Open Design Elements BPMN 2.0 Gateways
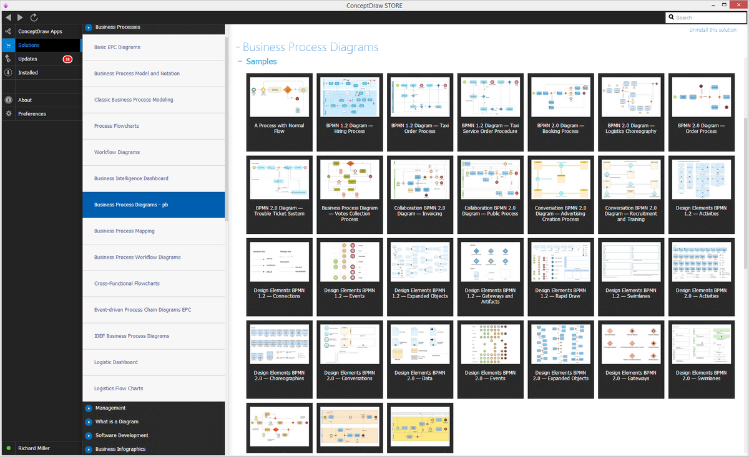The image size is (749, 457). [630, 359]
